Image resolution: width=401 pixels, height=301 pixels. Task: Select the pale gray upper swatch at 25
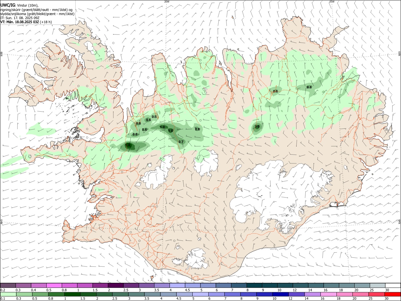(x=378, y=285)
